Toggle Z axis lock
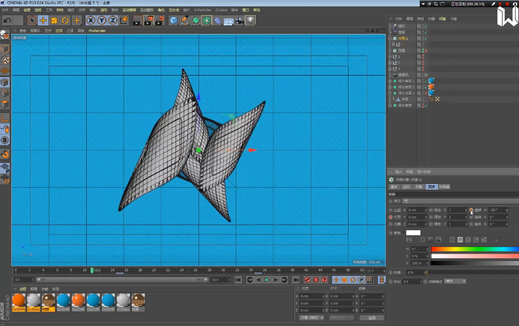Viewport: 519px width, 326px height. pyautogui.click(x=112, y=20)
